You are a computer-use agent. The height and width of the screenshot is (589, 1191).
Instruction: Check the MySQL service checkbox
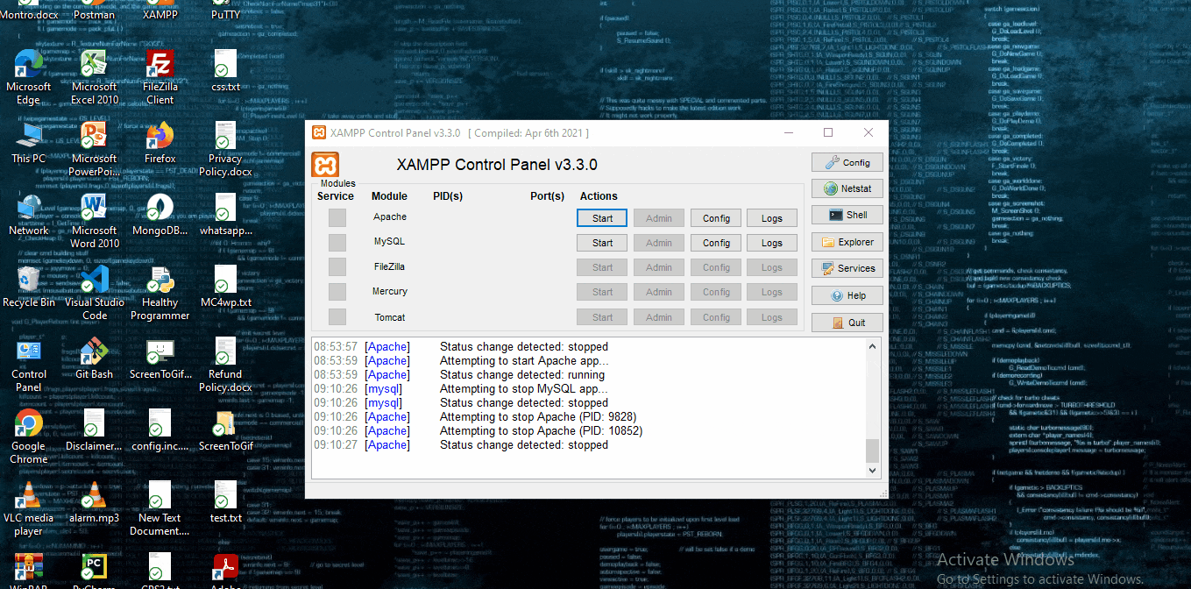[337, 242]
